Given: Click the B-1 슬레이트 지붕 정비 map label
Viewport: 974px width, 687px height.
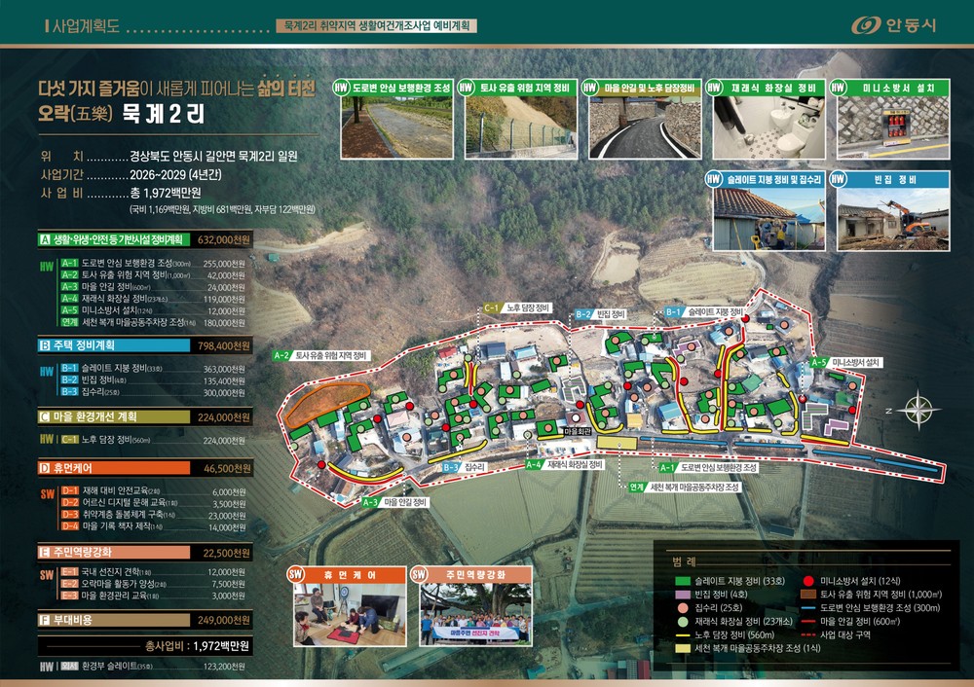Looking at the screenshot, I should coord(704,311).
